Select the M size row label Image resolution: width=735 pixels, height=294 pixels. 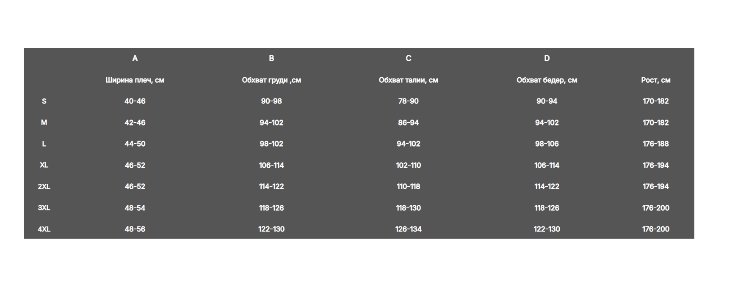tap(44, 122)
